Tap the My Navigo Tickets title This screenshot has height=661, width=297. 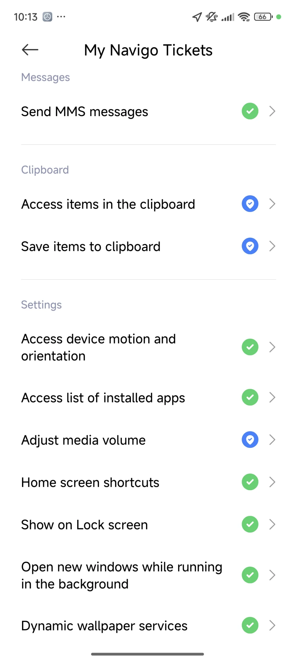tap(148, 50)
